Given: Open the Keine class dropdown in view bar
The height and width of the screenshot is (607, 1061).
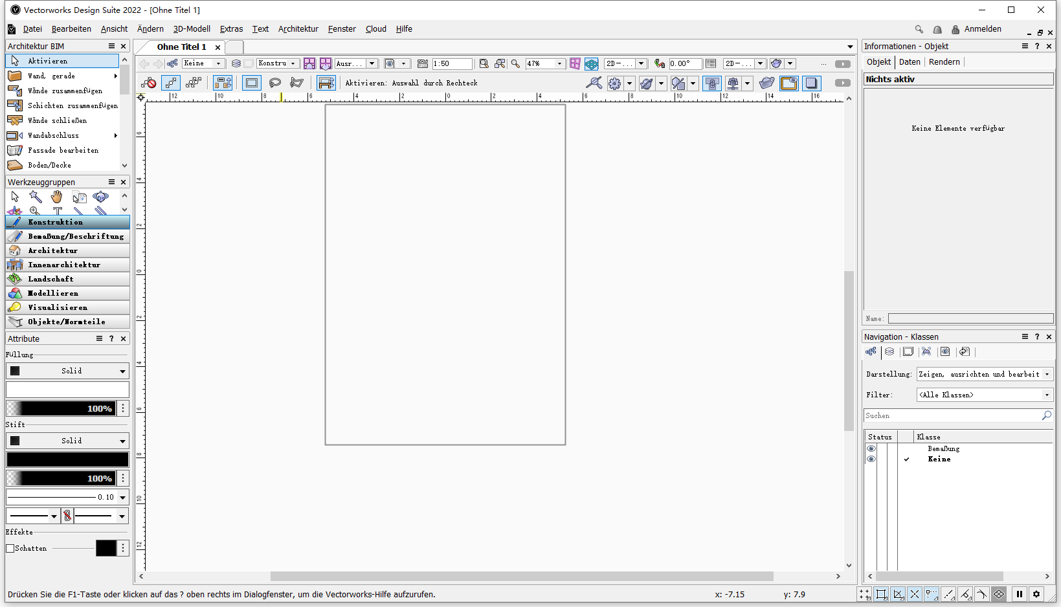Looking at the screenshot, I should click(x=203, y=63).
